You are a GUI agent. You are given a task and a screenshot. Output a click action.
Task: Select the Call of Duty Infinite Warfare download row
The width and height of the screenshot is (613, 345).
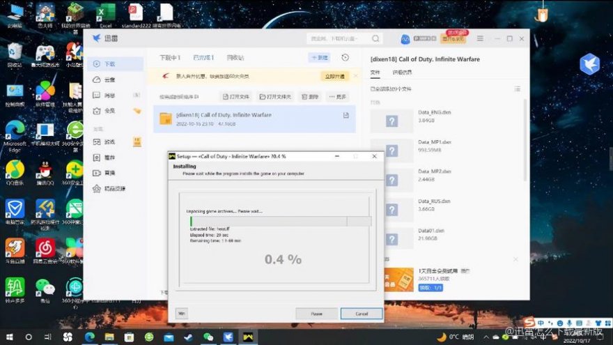pyautogui.click(x=254, y=119)
